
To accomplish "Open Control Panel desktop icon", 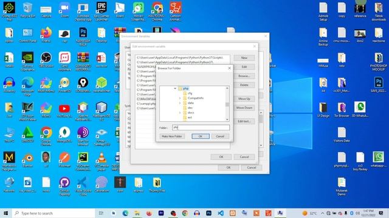I will click(27, 35).
